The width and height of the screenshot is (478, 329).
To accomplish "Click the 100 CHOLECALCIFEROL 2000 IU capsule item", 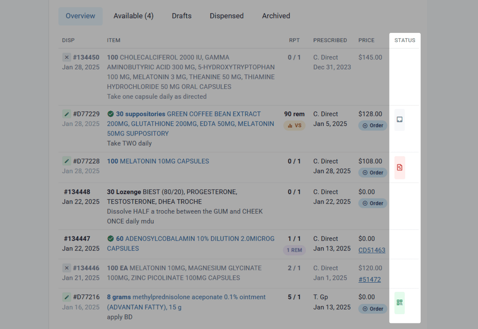I will tap(191, 72).
